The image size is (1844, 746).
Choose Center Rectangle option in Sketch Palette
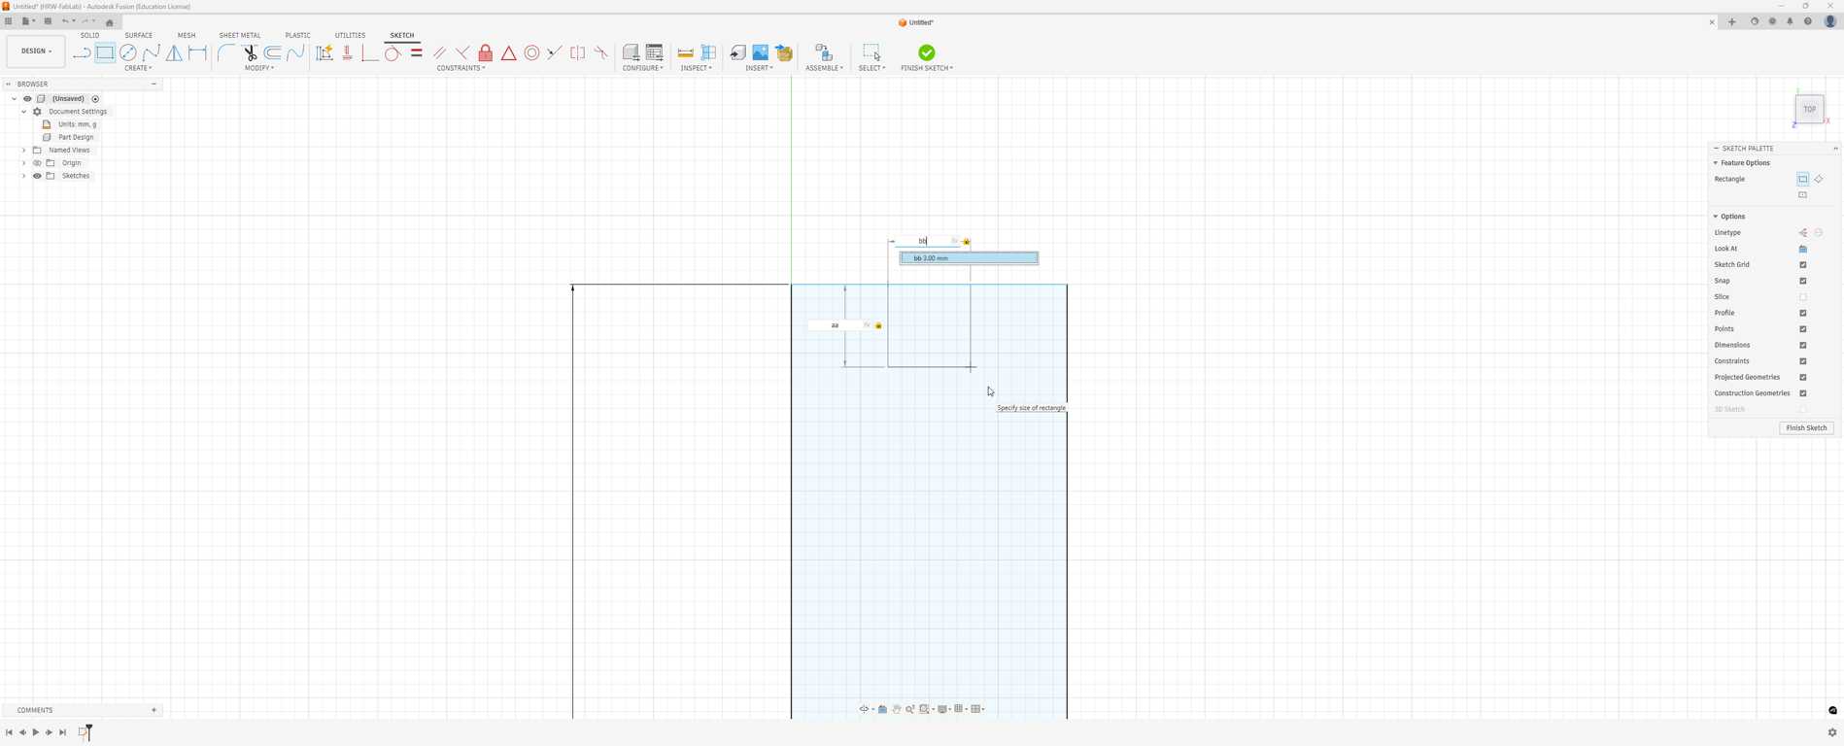[x=1803, y=195]
